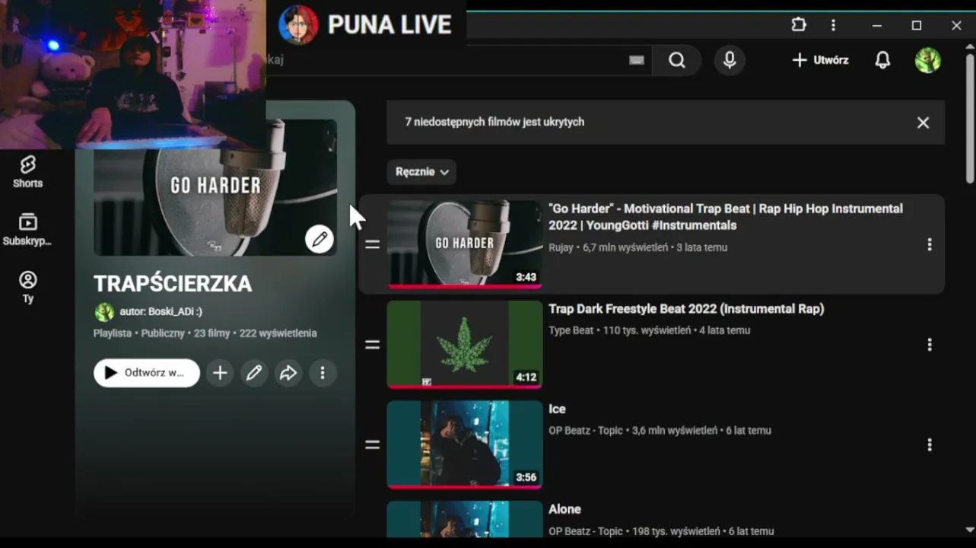Open playlist more options three dots
The width and height of the screenshot is (976, 548).
click(x=323, y=373)
